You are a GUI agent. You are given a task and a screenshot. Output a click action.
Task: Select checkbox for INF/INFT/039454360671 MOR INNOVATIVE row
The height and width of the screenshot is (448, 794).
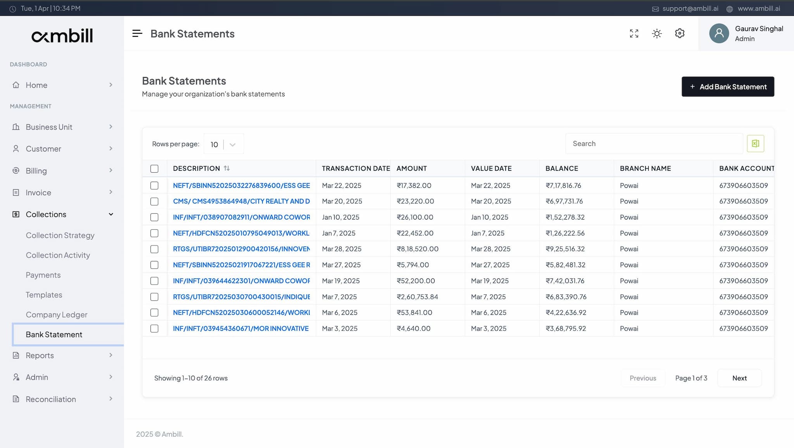(x=154, y=328)
